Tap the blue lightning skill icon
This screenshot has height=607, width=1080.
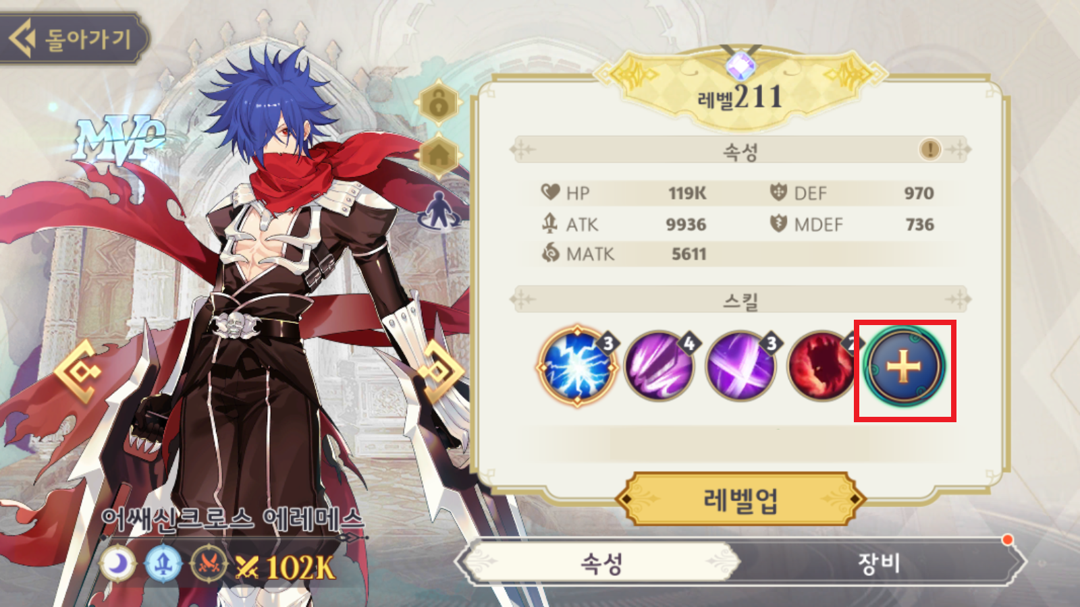(578, 367)
